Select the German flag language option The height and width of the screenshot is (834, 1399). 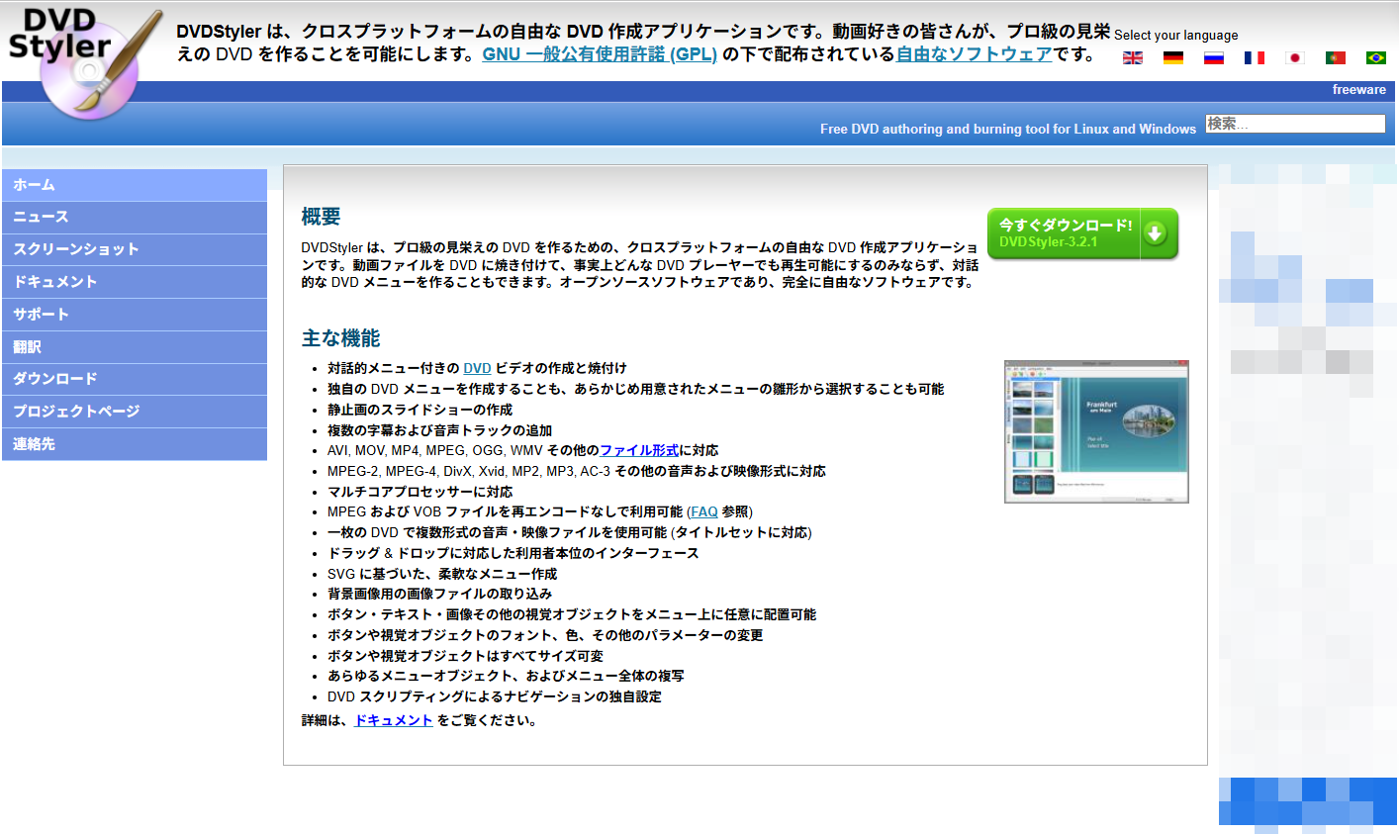coord(1173,58)
